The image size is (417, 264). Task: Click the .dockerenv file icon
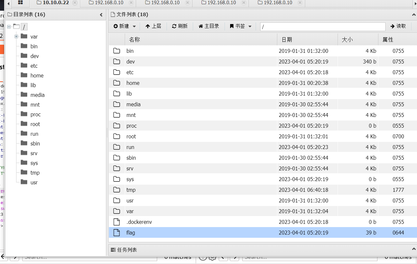coord(117,222)
